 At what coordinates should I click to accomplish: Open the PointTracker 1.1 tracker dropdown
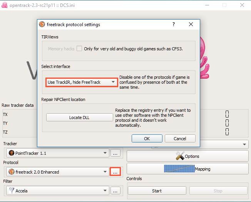[58, 153]
